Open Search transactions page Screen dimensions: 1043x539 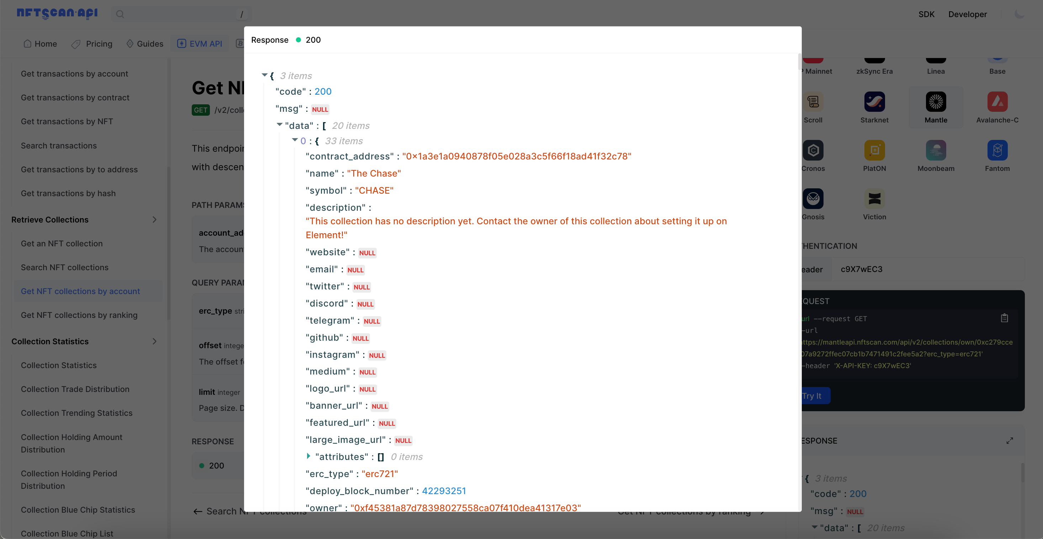click(59, 146)
